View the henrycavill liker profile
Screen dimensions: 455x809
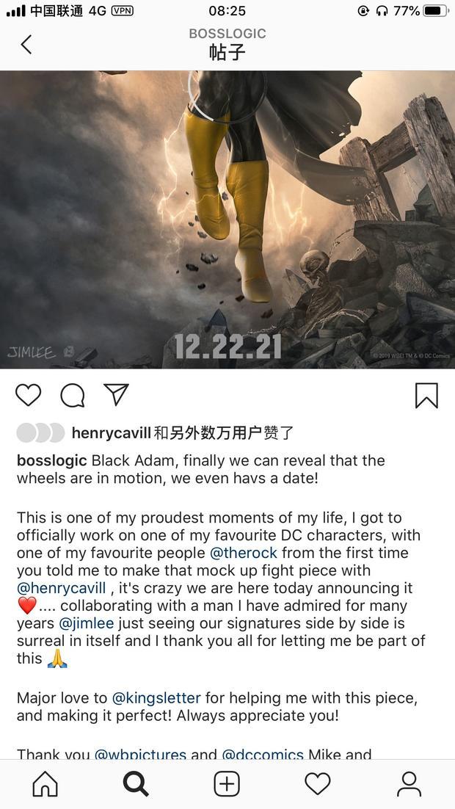[x=112, y=433]
